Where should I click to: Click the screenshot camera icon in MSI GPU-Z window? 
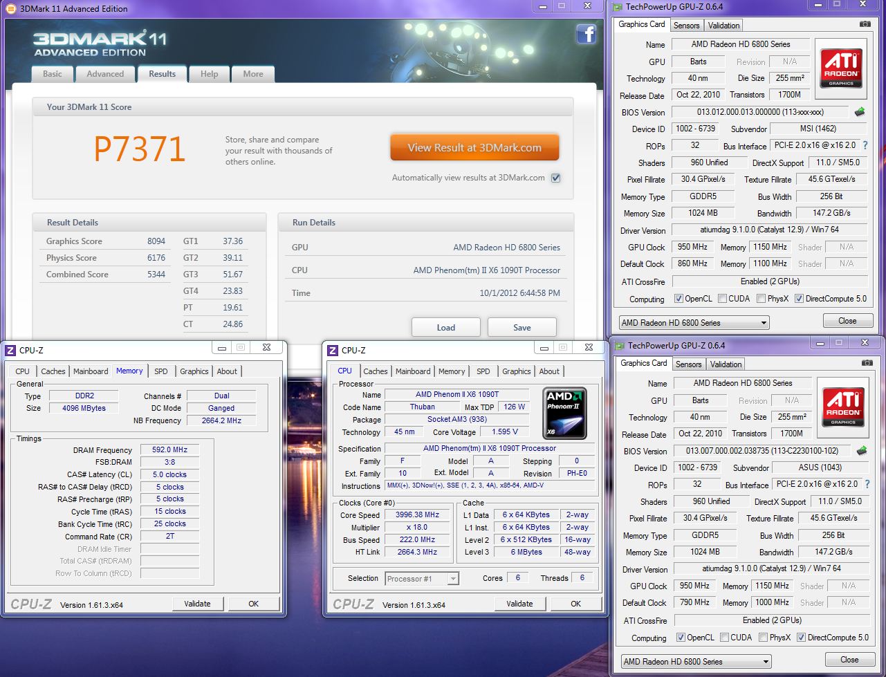(865, 24)
